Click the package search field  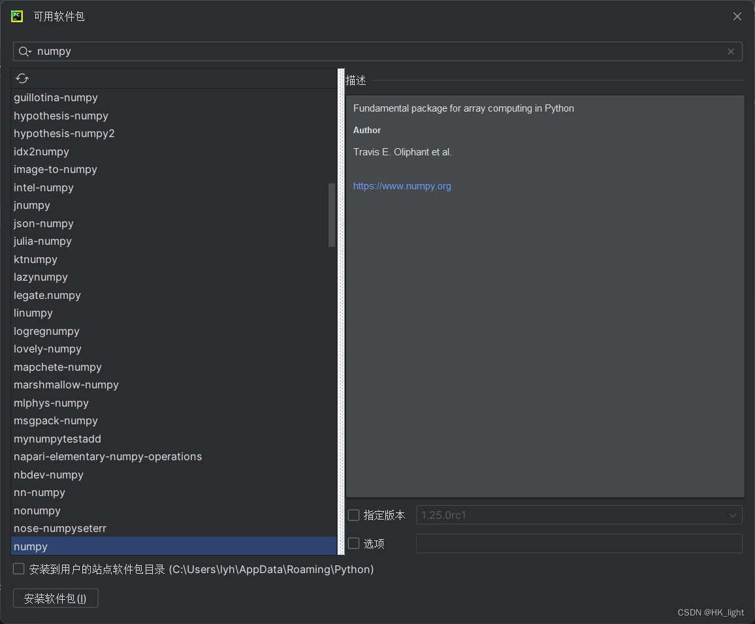pyautogui.click(x=377, y=52)
